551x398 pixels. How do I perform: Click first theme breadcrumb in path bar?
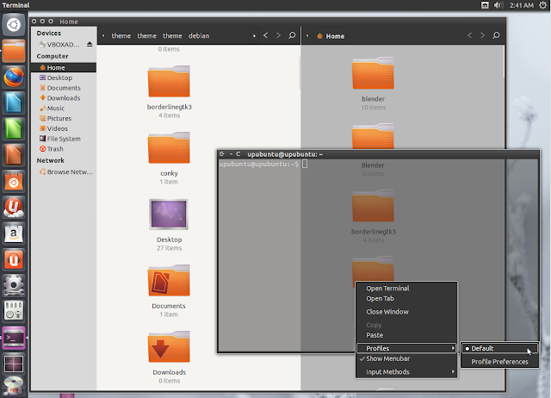pyautogui.click(x=121, y=36)
